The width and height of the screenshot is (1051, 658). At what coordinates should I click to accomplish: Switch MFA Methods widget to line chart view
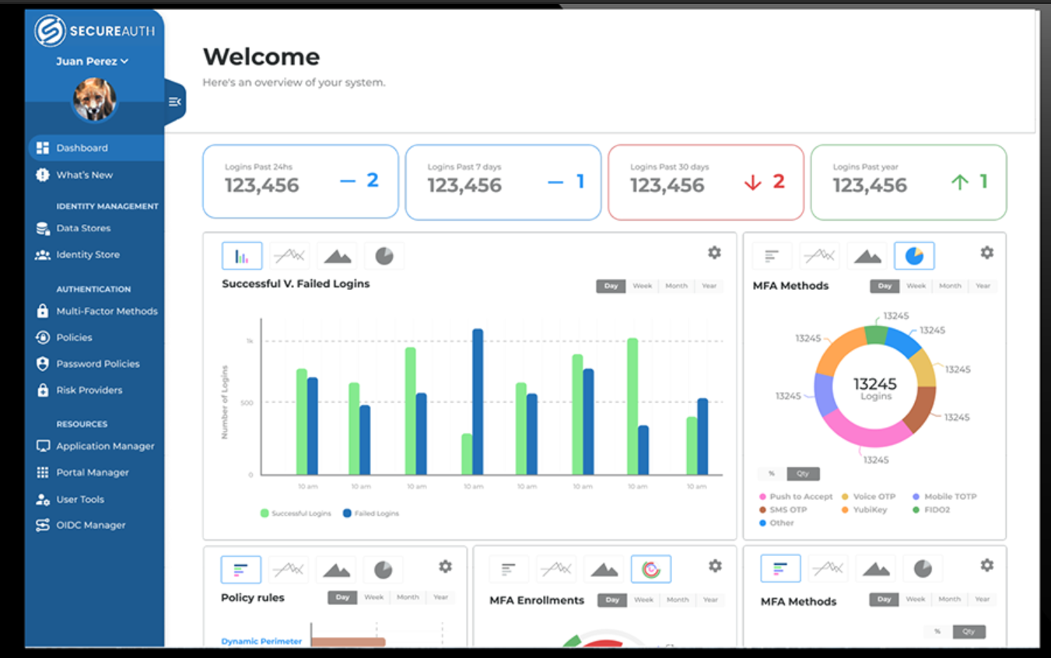[820, 255]
